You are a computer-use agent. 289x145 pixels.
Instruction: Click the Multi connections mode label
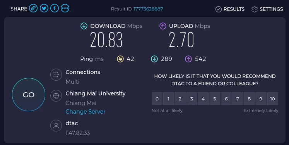[72, 82]
